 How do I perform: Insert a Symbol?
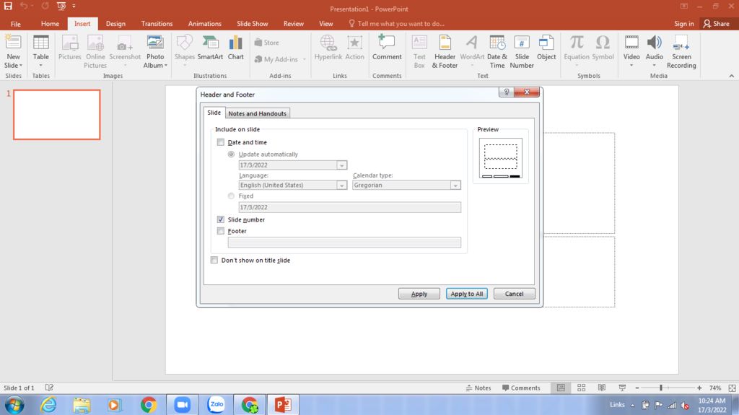pos(603,47)
